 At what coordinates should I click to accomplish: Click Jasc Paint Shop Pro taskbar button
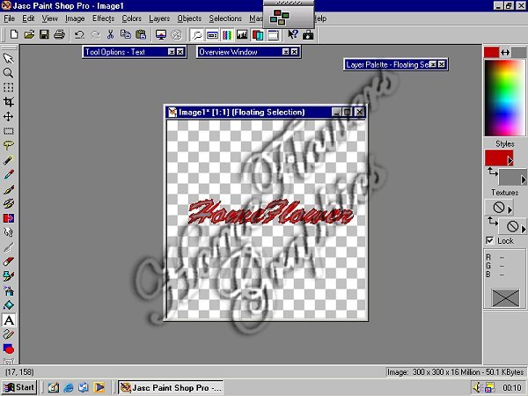(171, 387)
